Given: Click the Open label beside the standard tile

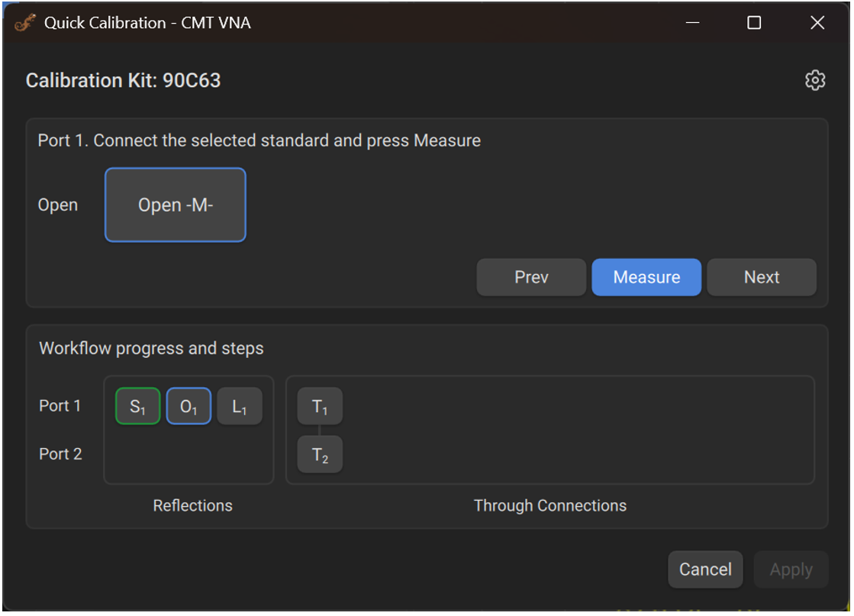Looking at the screenshot, I should 57,205.
